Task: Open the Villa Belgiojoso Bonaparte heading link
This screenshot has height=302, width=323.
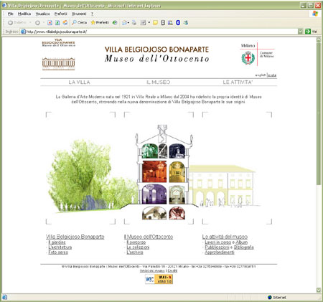Action: pos(75,237)
